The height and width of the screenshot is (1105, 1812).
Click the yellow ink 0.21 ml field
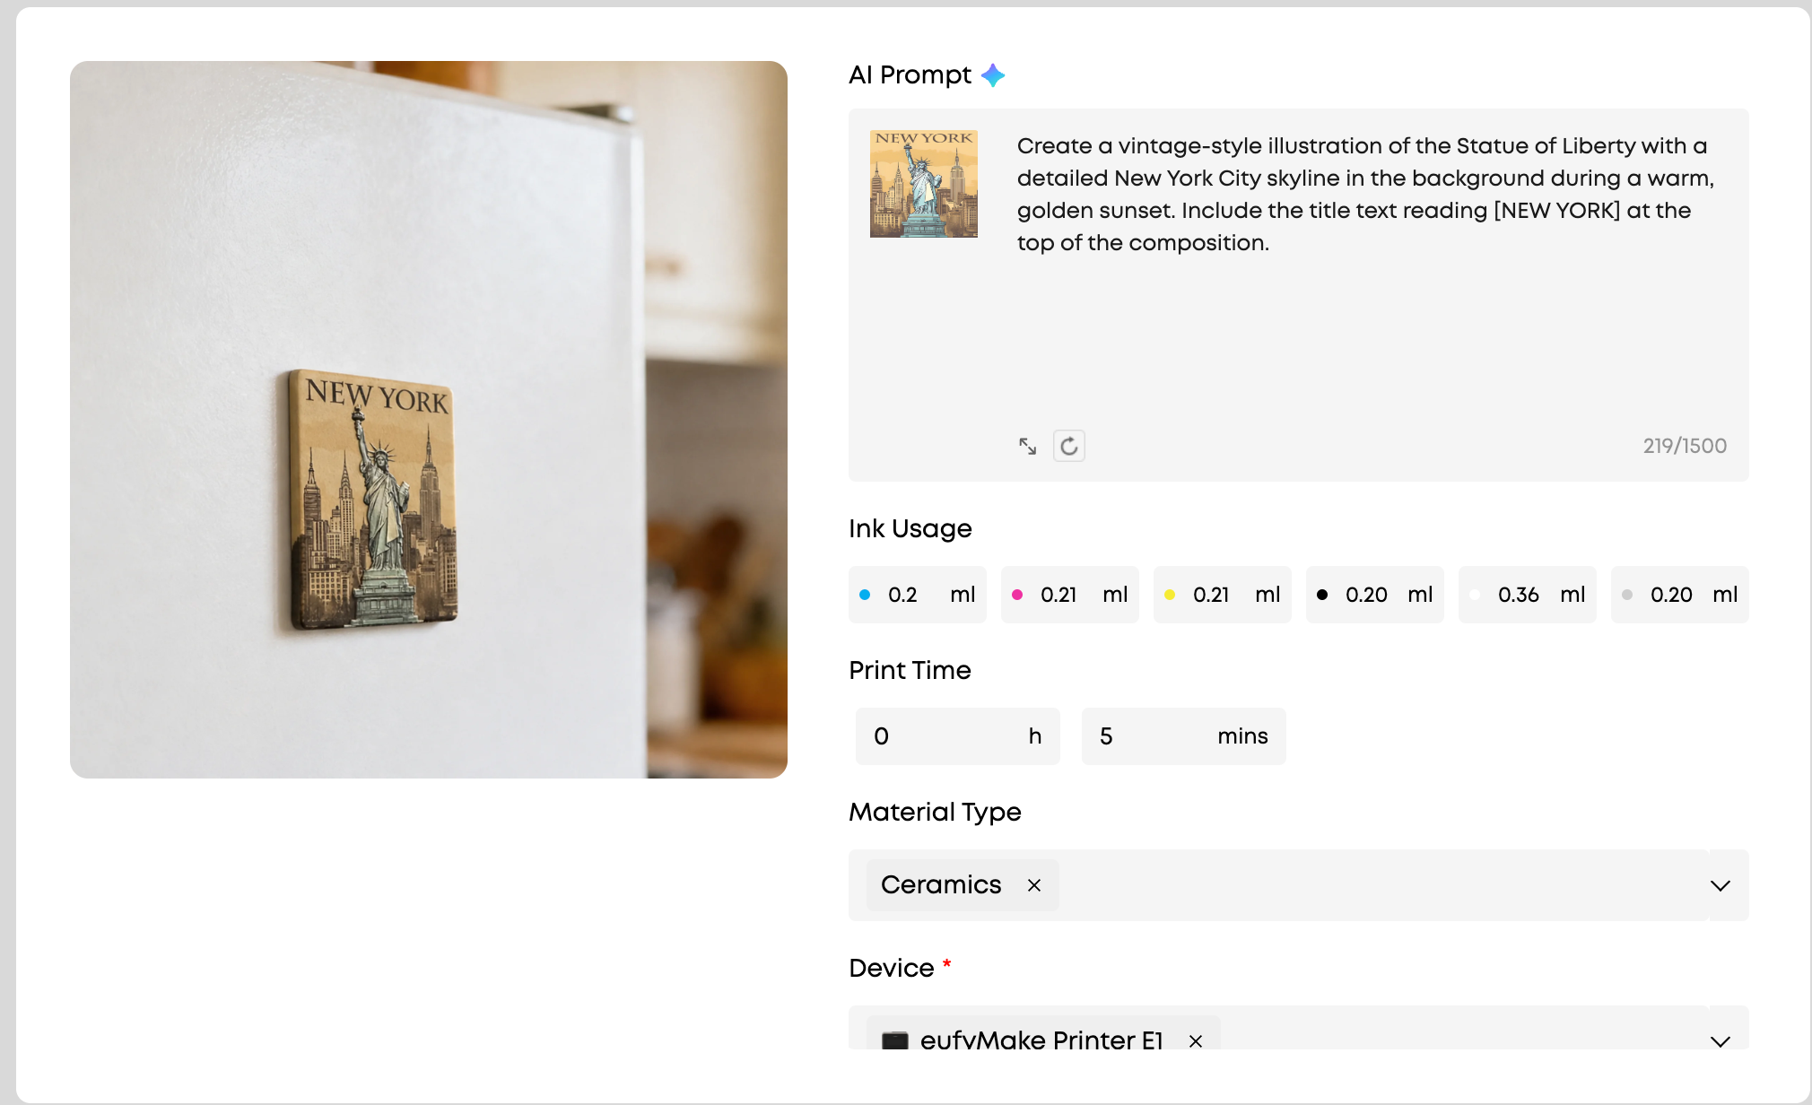point(1223,595)
